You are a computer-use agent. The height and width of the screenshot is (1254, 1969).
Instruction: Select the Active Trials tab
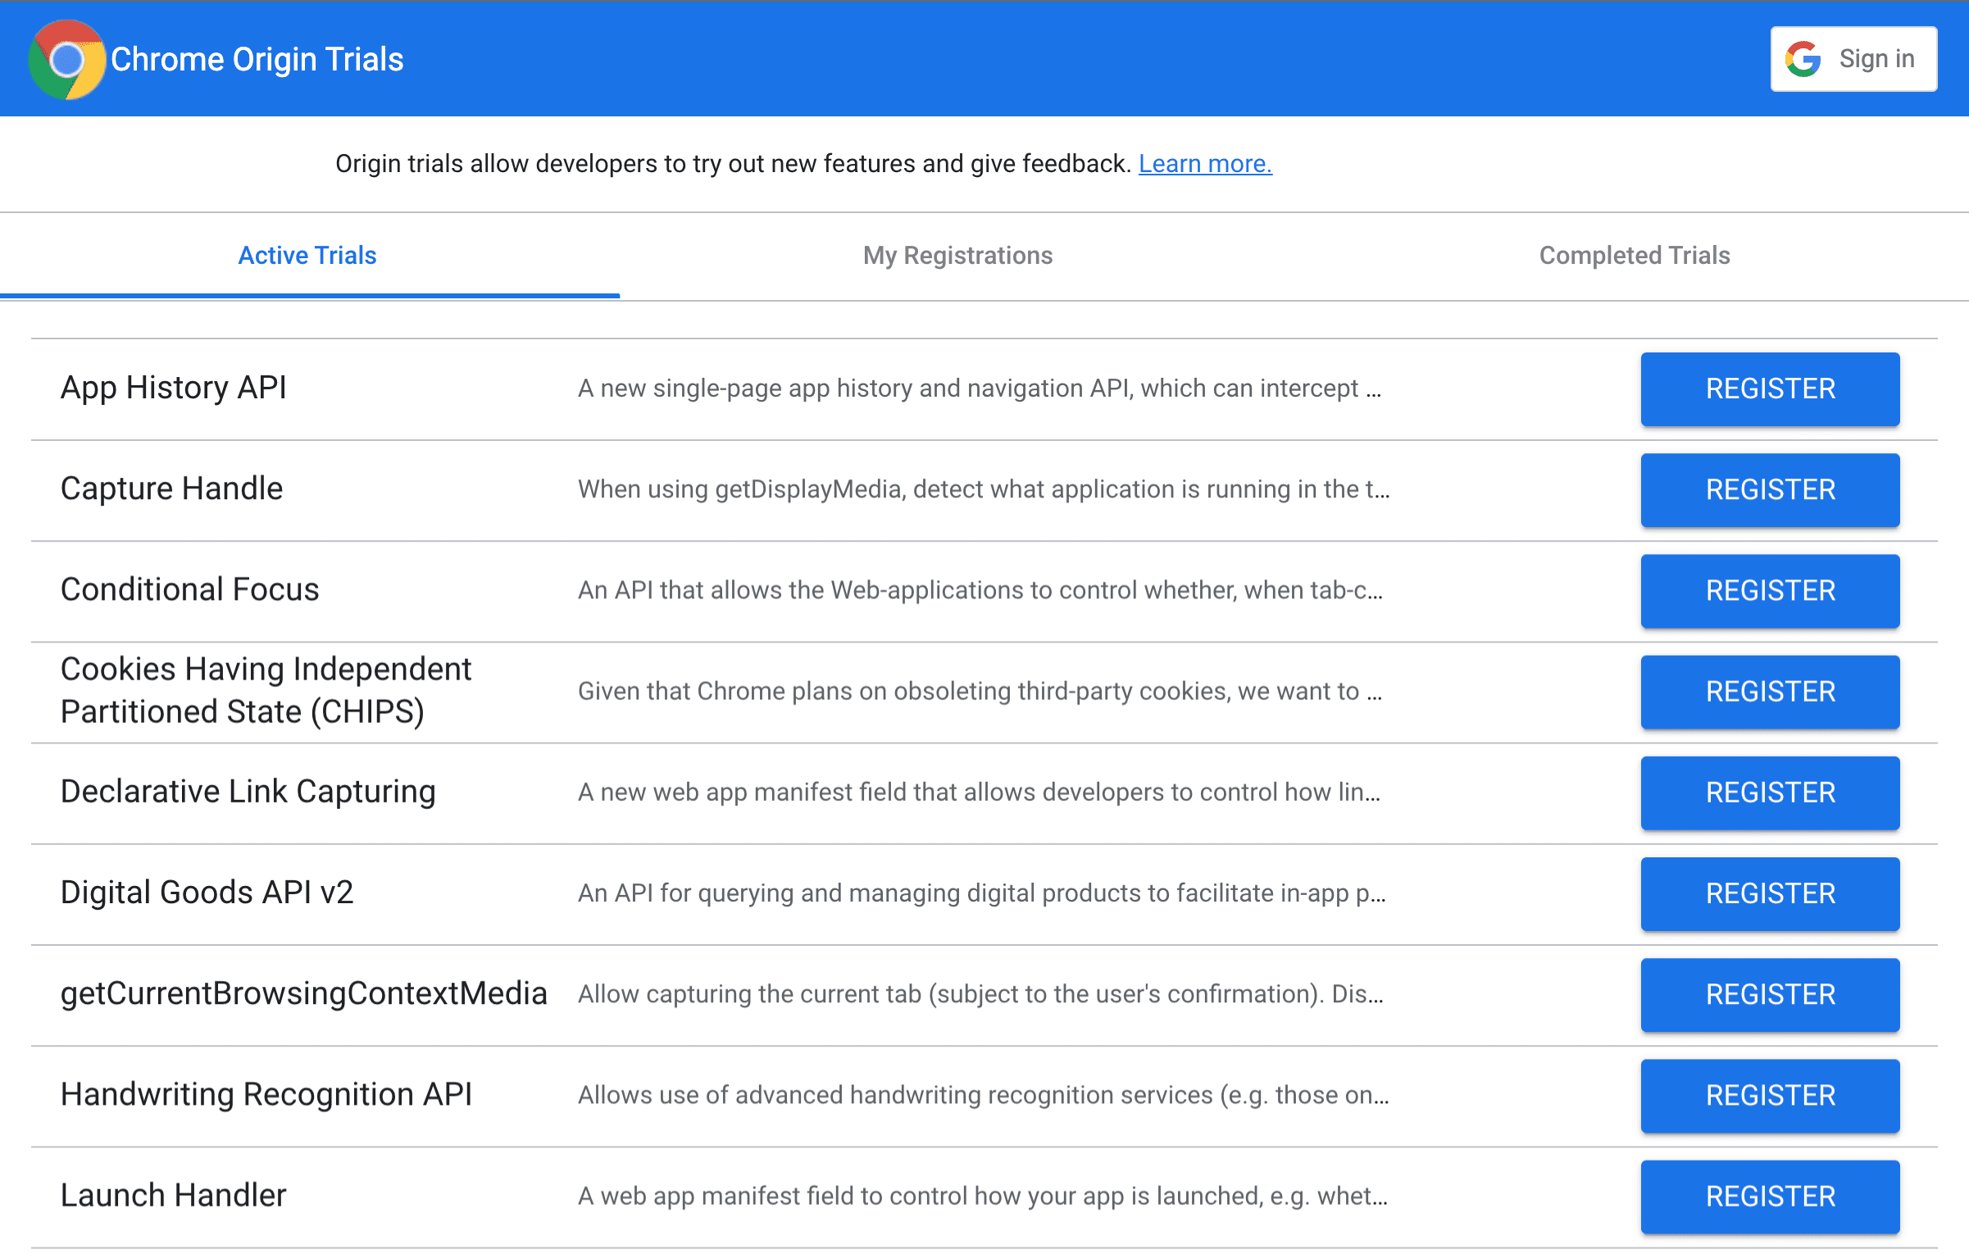[306, 256]
